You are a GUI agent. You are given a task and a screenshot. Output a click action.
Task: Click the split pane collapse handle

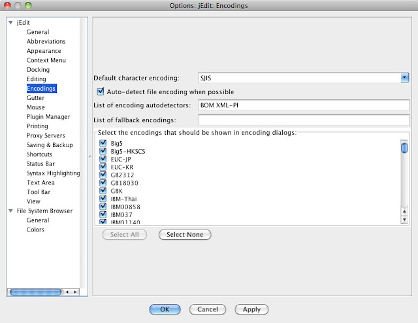coord(90,156)
